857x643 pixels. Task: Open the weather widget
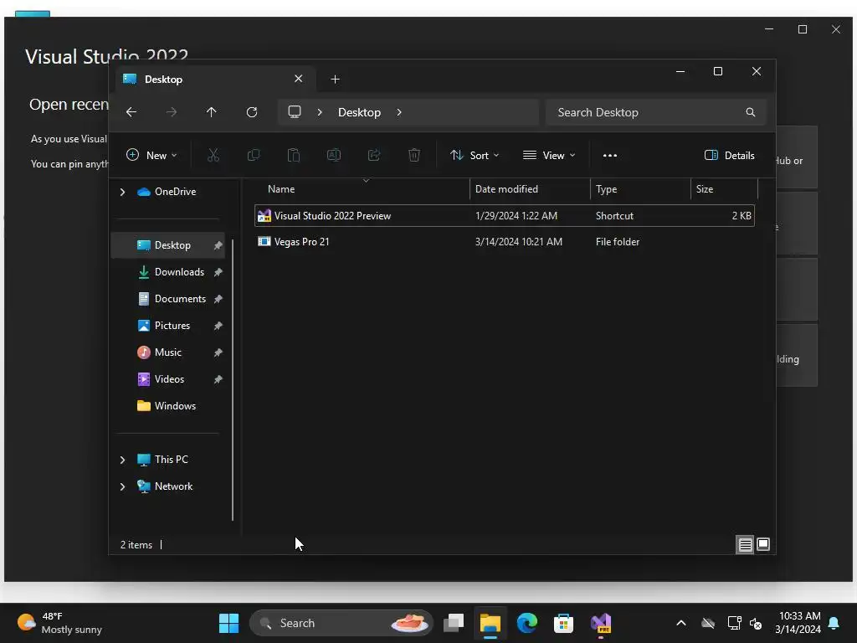coord(60,623)
